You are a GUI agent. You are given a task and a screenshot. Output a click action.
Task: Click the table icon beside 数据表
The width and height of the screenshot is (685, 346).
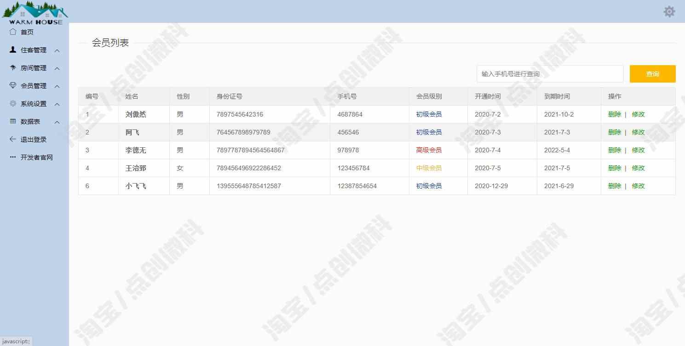click(x=13, y=121)
